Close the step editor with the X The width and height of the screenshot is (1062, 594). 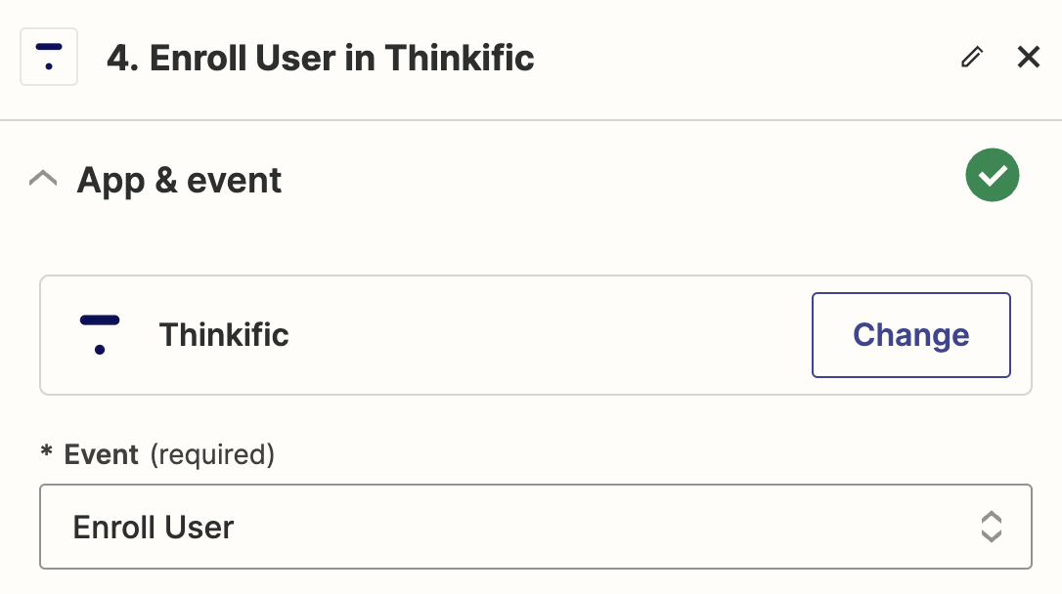1029,57
